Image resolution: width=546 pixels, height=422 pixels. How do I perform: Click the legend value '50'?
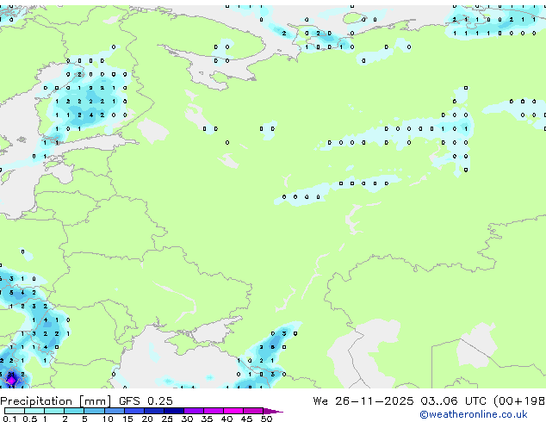coord(267,419)
